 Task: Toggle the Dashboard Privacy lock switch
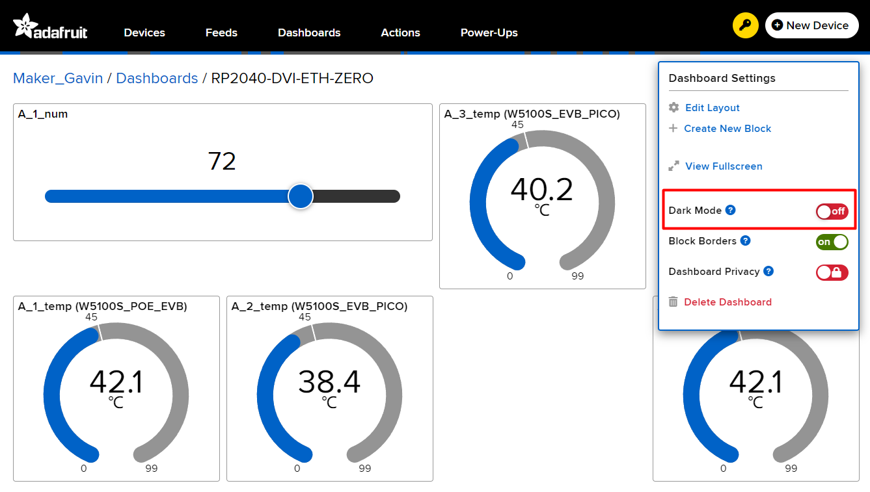click(x=832, y=272)
